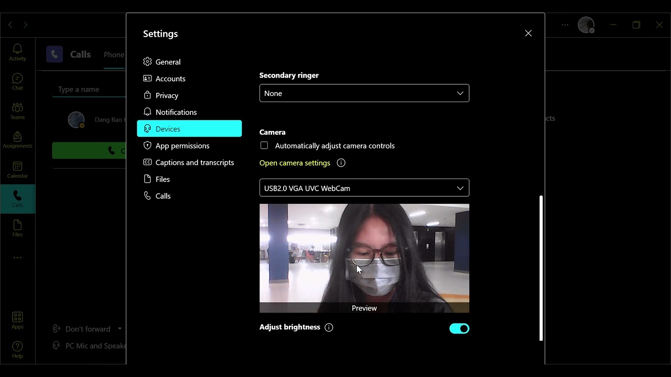
Task: Open Files in the Teams left sidebar
Action: pos(17,228)
